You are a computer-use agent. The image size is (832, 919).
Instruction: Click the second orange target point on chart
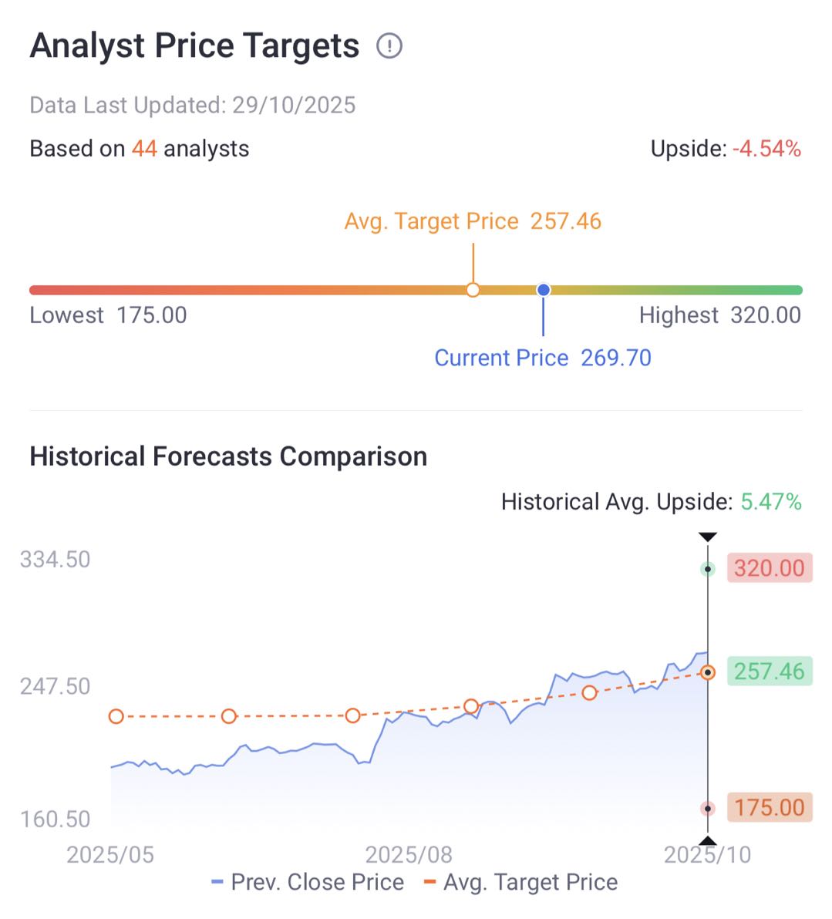(x=229, y=716)
